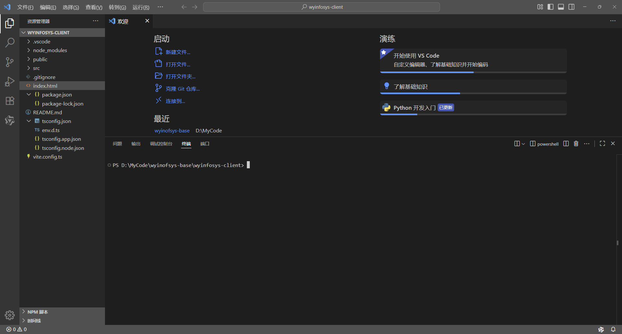622x334 pixels.
Task: Switch to the Output panel tab
Action: (x=136, y=144)
